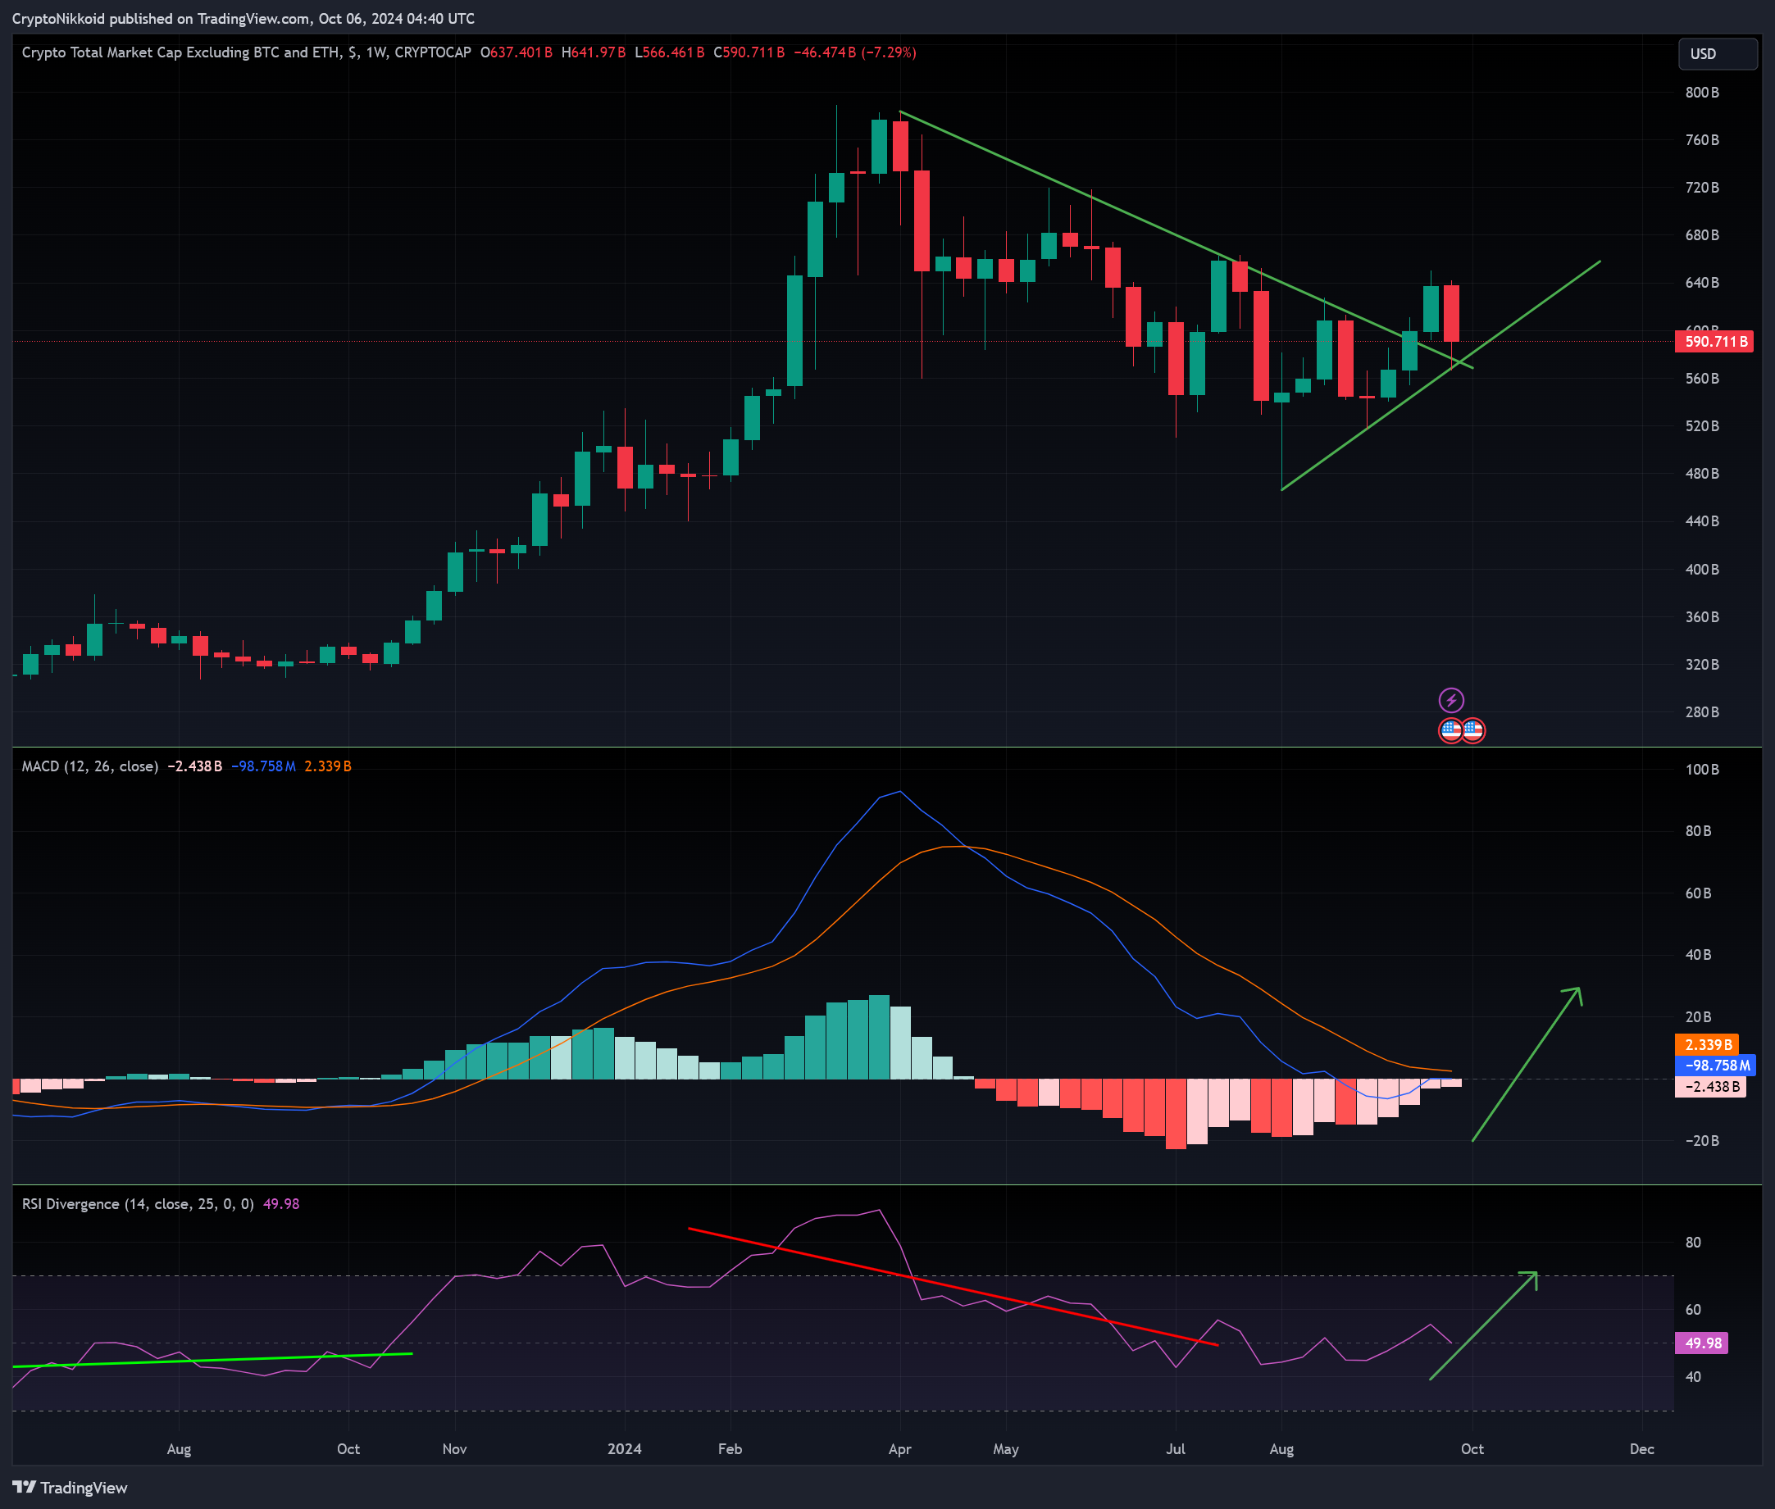Image resolution: width=1775 pixels, height=1509 pixels.
Task: Click the Feb label on time axis
Action: [x=730, y=1449]
